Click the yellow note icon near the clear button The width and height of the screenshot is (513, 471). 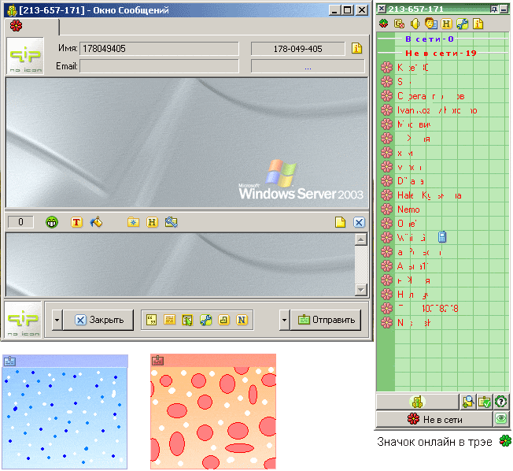[340, 222]
